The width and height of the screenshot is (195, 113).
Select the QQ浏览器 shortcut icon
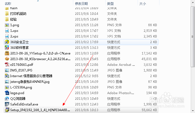pos(7,99)
